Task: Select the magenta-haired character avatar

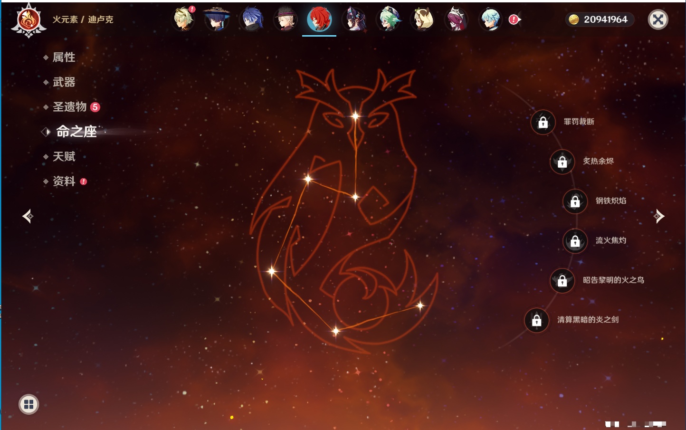Action: (457, 19)
